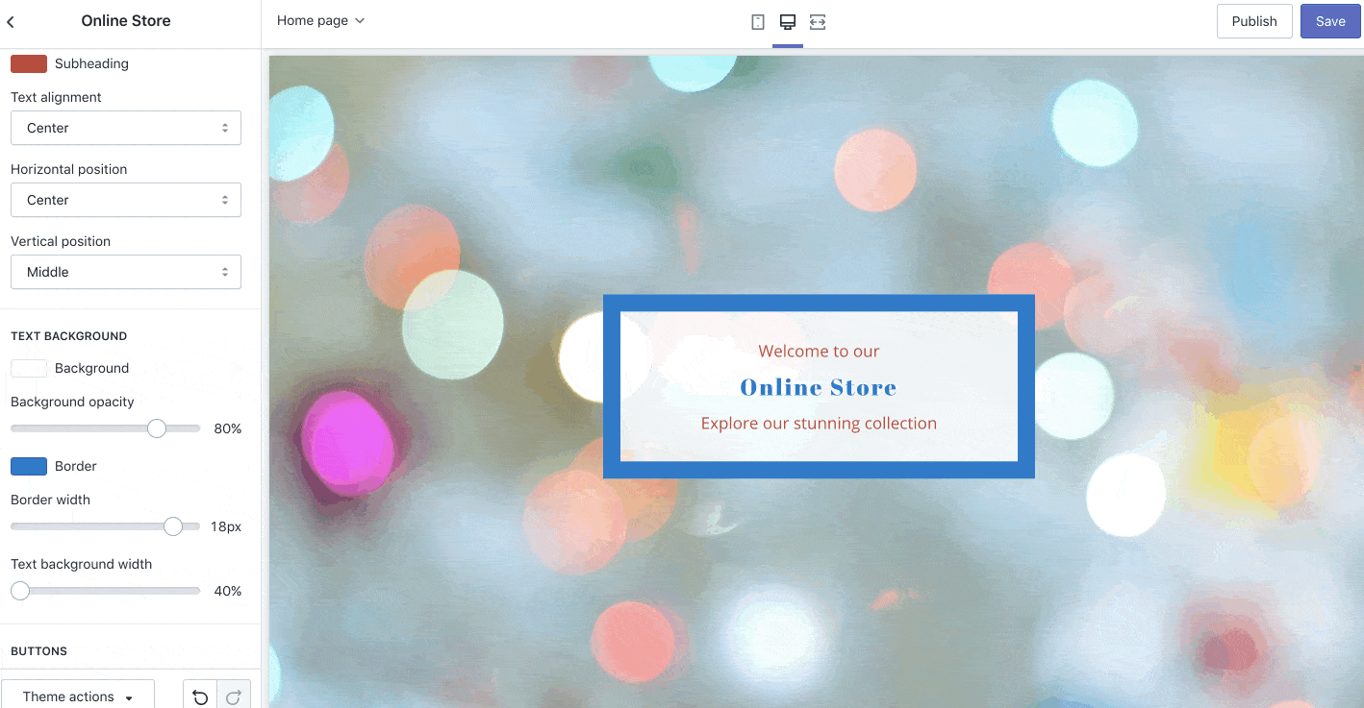Select the 'Online Store' heading in preview
This screenshot has width=1364, height=708.
819,387
